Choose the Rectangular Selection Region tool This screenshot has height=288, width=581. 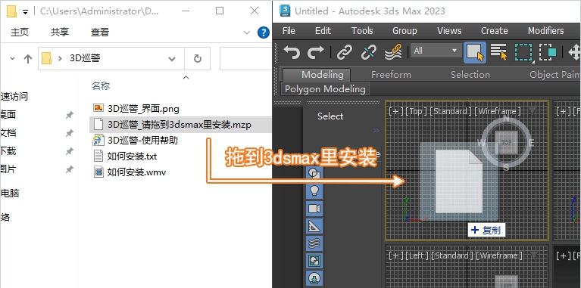(x=523, y=52)
